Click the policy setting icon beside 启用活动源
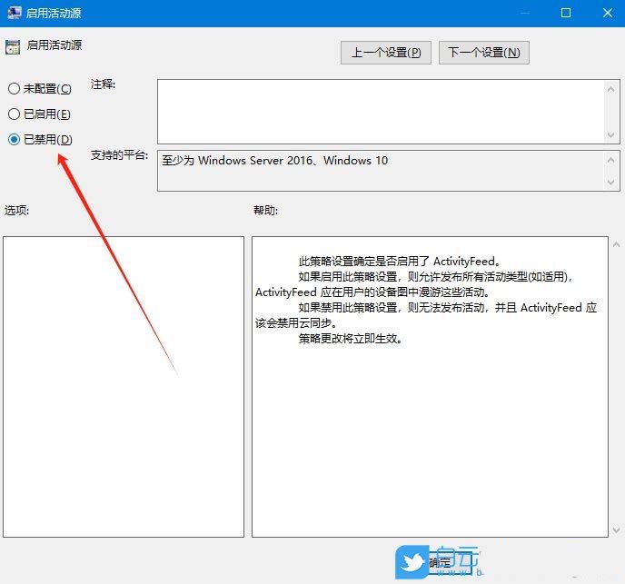The height and width of the screenshot is (584, 625). pyautogui.click(x=13, y=47)
